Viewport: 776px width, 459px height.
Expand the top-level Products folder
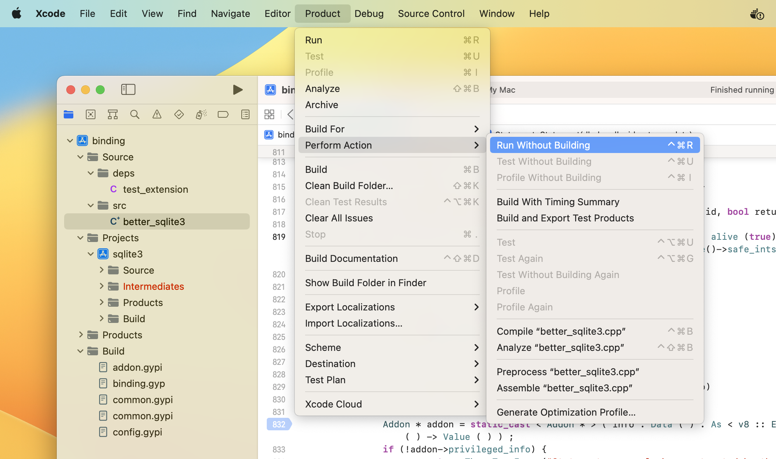[81, 335]
